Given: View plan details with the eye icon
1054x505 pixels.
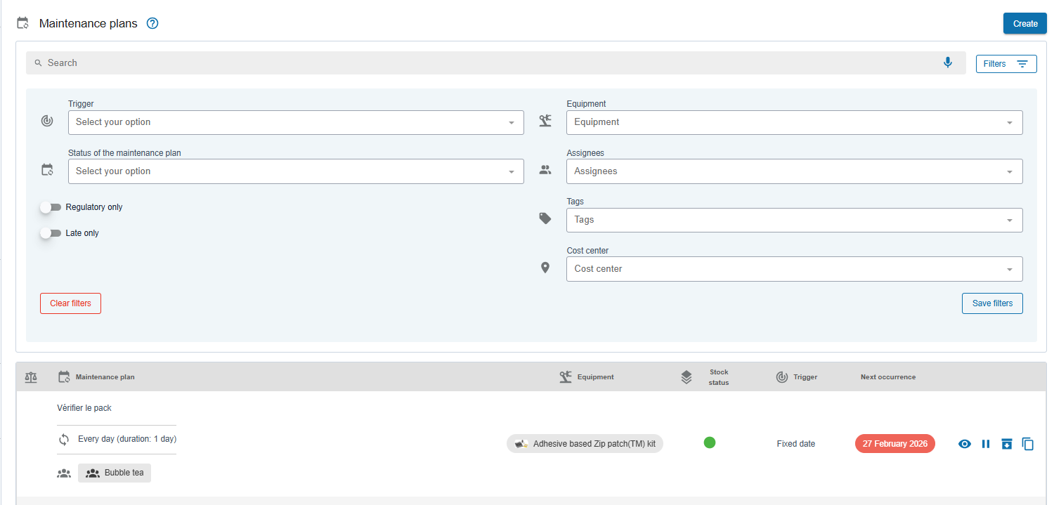Looking at the screenshot, I should click(x=965, y=444).
